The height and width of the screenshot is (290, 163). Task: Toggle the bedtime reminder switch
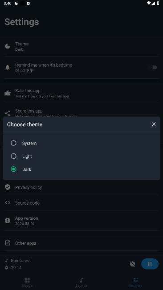[152, 68]
